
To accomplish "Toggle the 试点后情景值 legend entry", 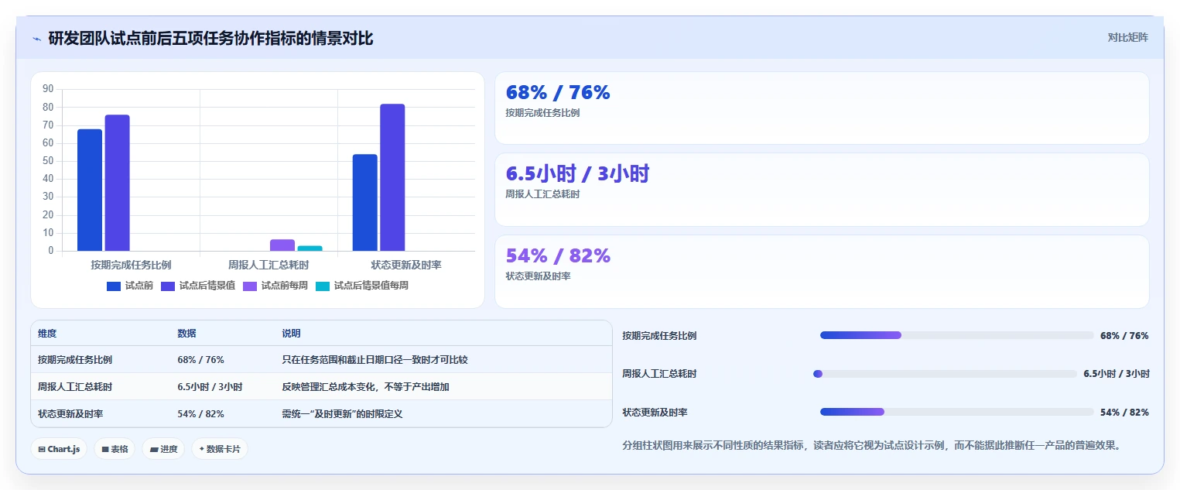I will 198,286.
